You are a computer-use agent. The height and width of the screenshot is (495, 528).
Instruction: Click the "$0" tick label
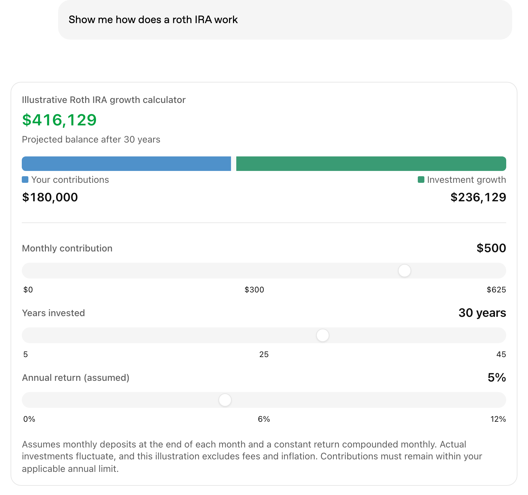(x=28, y=290)
